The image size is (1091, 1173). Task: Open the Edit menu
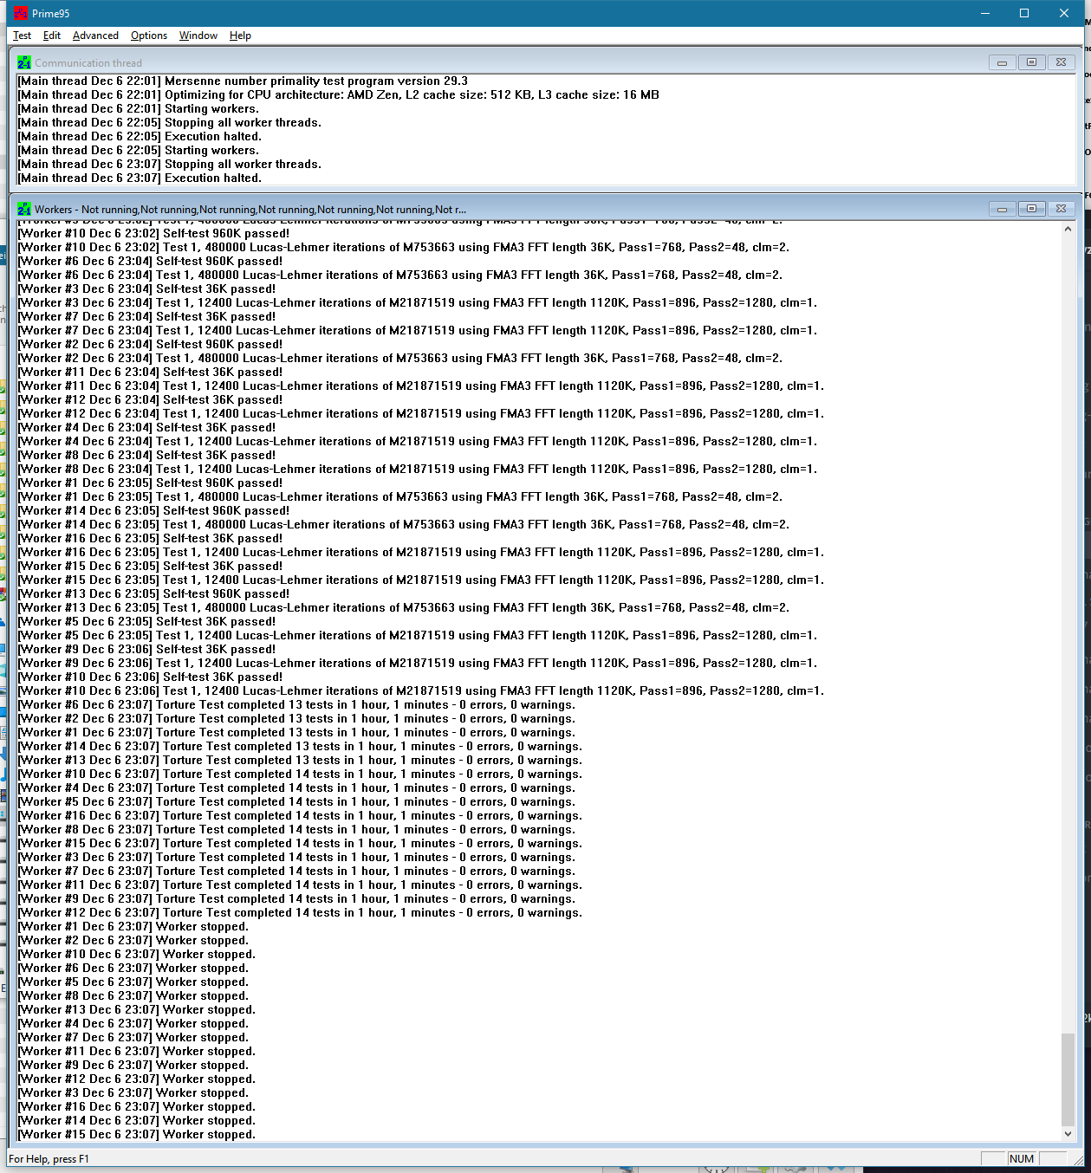52,36
